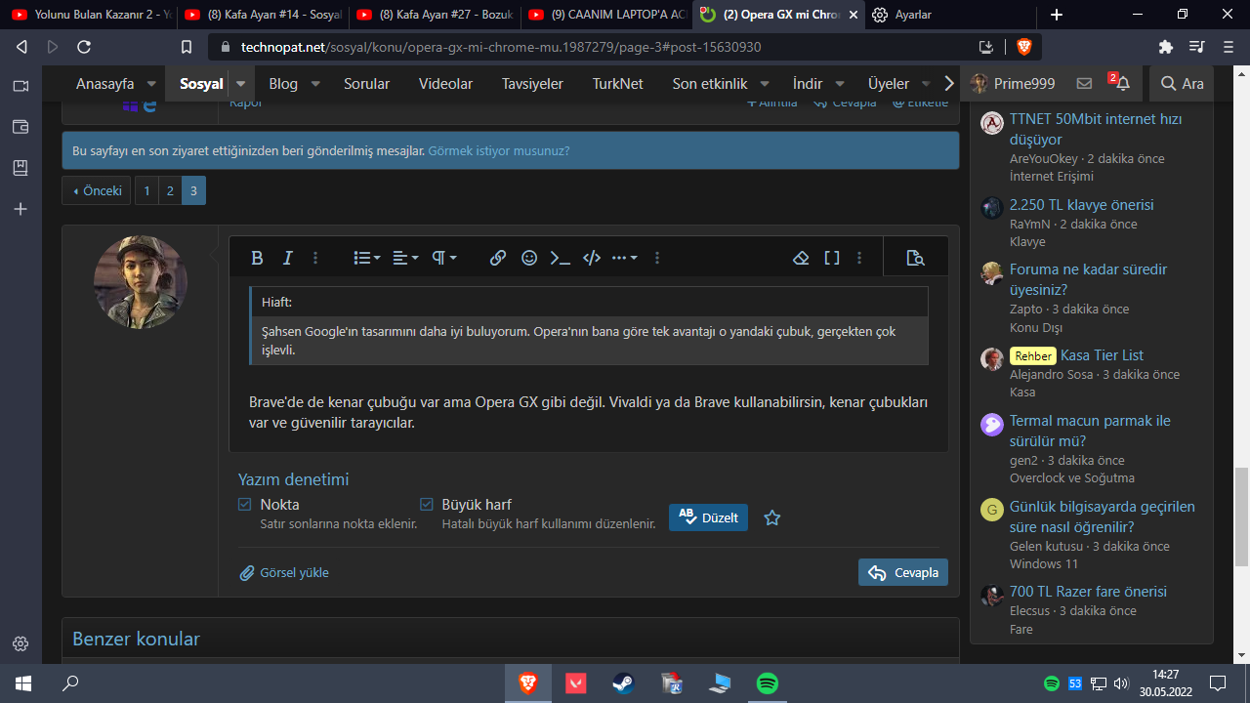
Task: Open the Windows action center notification icon
Action: (1218, 683)
